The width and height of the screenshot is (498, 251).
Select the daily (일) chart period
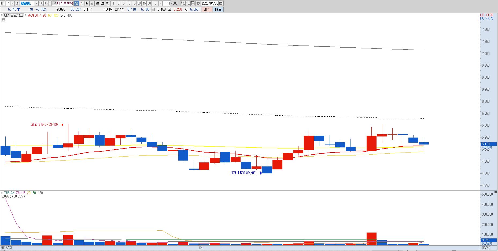77,3
